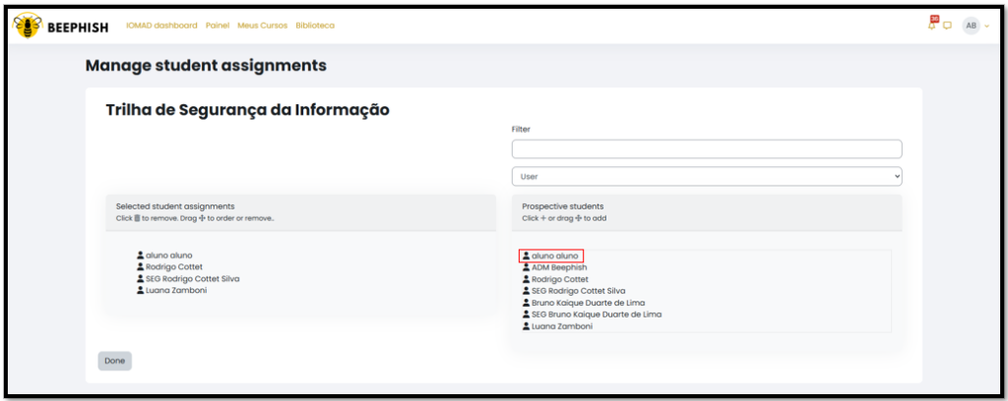The image size is (1008, 401).
Task: Click the Manage student assignments heading
Action: point(206,66)
